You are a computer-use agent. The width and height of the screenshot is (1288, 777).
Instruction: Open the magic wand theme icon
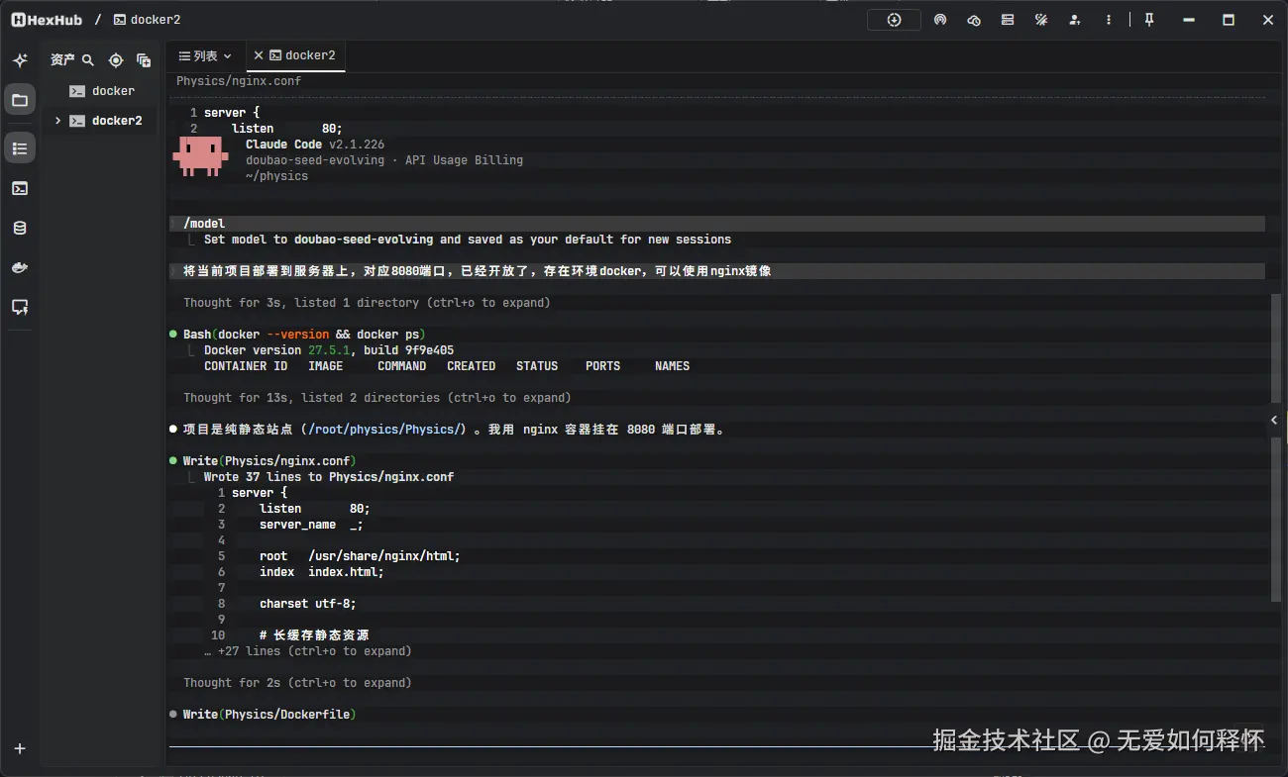(1041, 20)
